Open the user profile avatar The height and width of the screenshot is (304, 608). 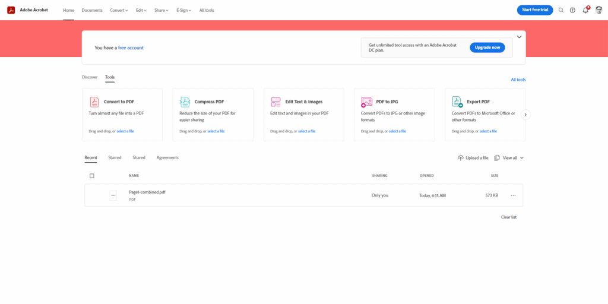(x=598, y=10)
